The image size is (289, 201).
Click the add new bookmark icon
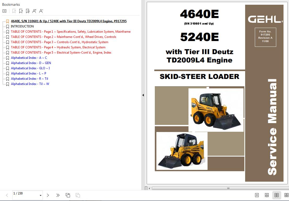(x=21, y=11)
